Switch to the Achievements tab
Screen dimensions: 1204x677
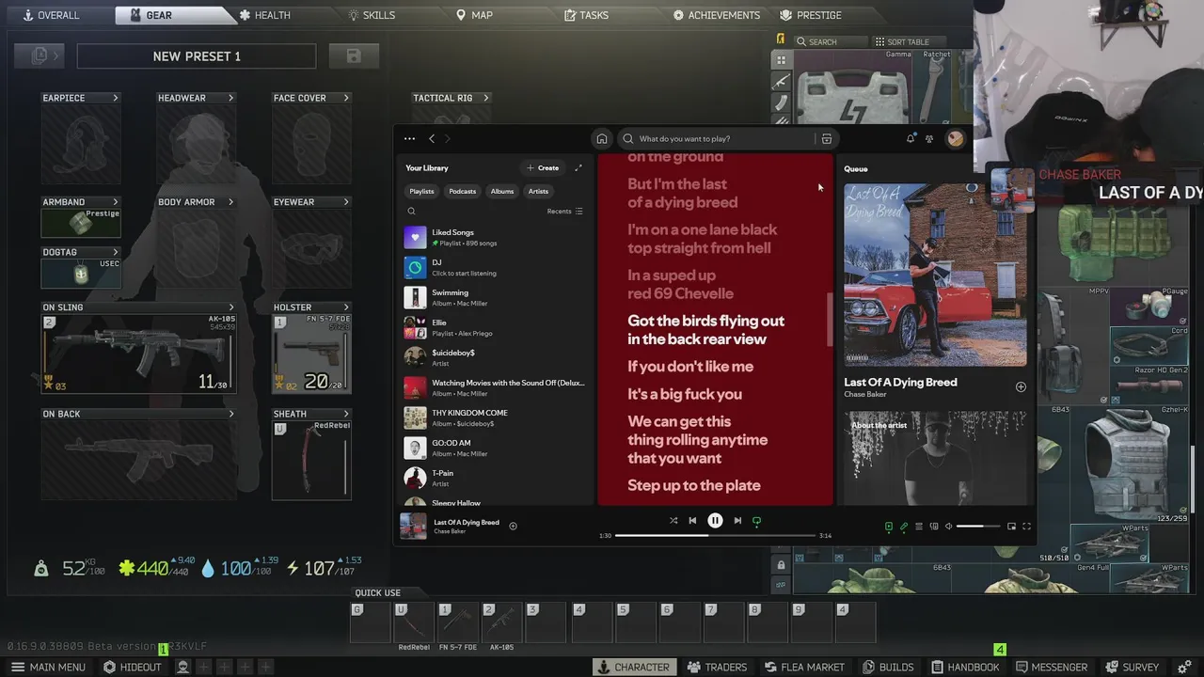pos(717,15)
